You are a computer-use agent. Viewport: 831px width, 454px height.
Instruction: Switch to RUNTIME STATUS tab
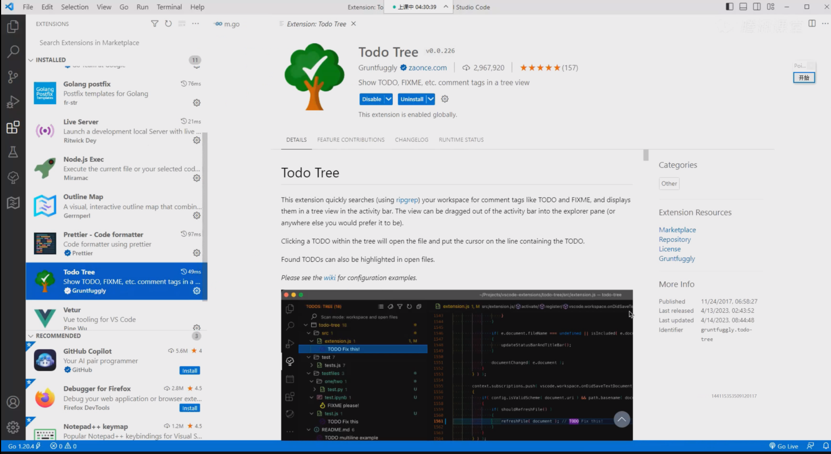tap(461, 140)
